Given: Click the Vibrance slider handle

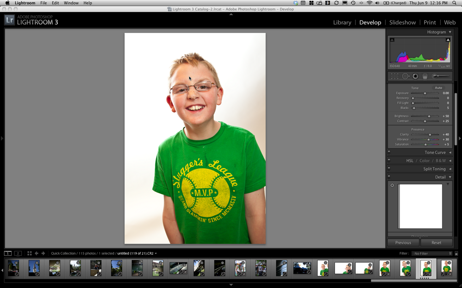Looking at the screenshot, I should pyautogui.click(x=429, y=139).
